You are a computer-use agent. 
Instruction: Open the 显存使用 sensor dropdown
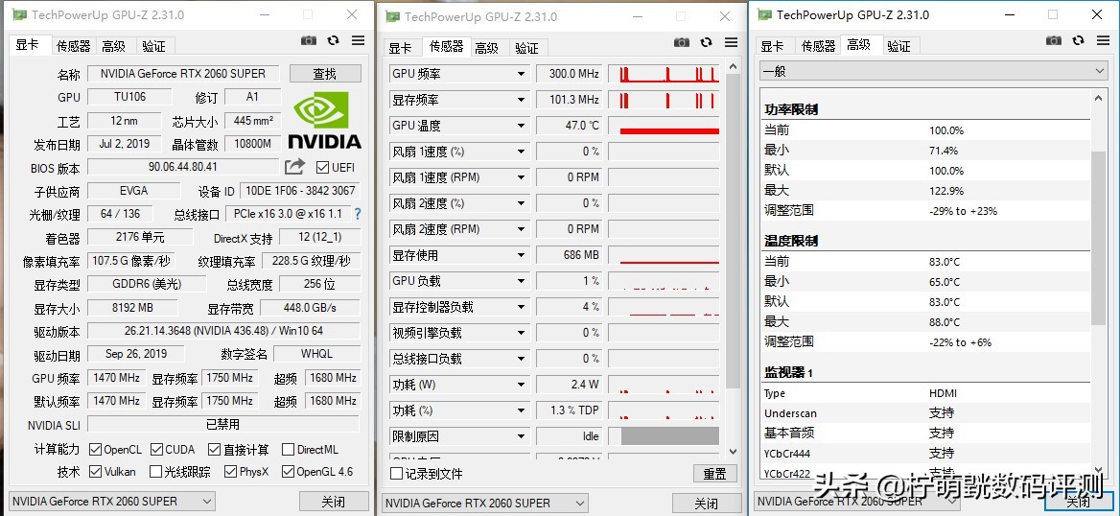(522, 255)
